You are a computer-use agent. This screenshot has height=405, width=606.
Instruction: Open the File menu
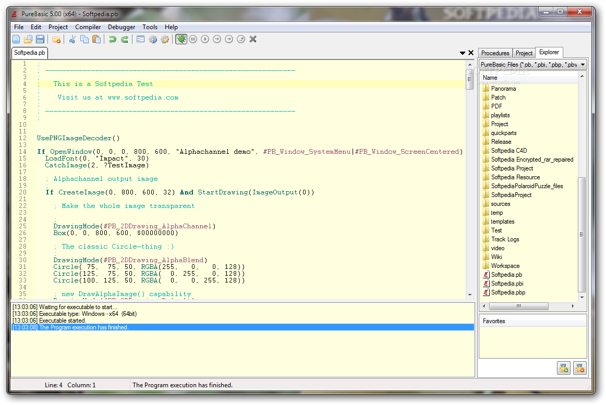[19, 27]
